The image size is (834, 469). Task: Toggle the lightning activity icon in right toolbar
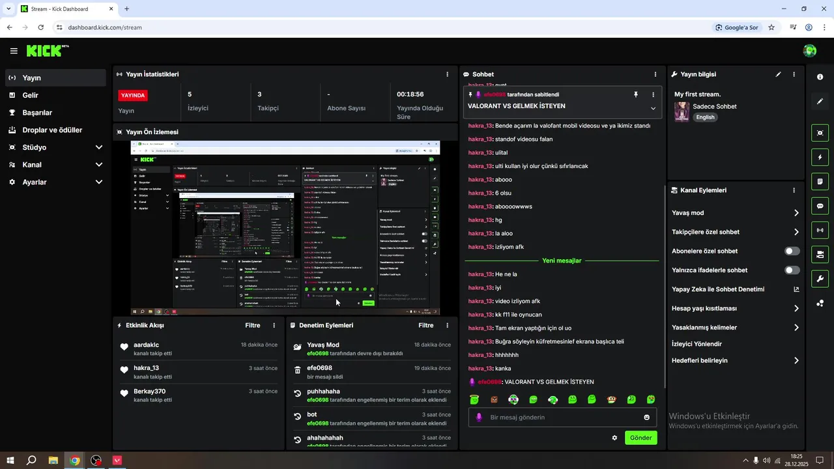pos(820,157)
